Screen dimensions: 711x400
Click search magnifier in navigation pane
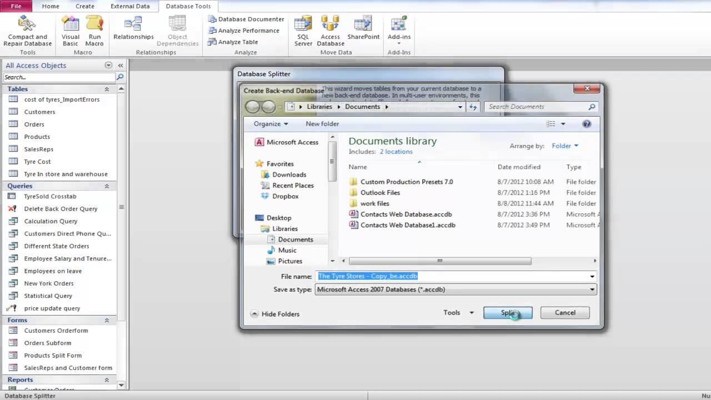pos(120,77)
